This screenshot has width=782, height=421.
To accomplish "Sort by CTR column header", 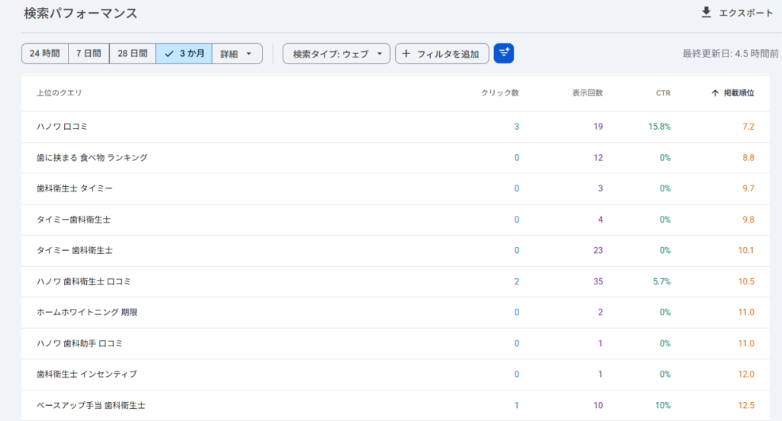I will coord(663,93).
